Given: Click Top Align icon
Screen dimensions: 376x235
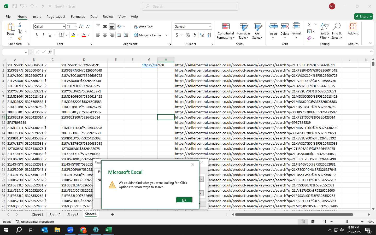Looking at the screenshot, I should click(98, 26).
